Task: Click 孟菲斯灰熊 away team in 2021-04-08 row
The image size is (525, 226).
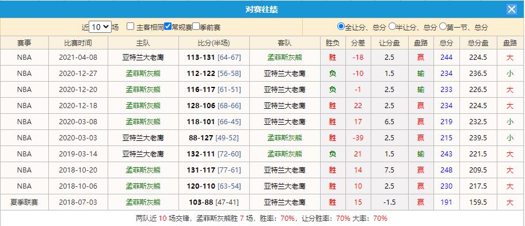Action: (284, 58)
